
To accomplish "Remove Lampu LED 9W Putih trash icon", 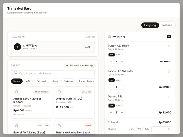I will [x=169, y=72].
